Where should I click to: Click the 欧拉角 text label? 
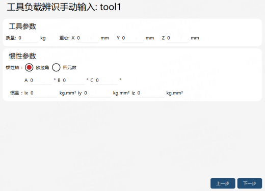[x=42, y=68]
